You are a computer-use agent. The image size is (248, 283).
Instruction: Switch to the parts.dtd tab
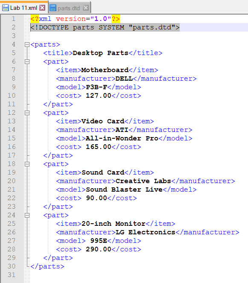coord(69,8)
